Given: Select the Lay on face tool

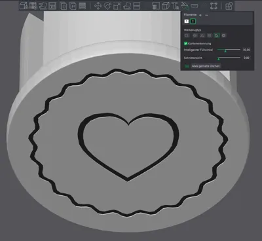Looking at the screenshot, I should click(127, 6).
